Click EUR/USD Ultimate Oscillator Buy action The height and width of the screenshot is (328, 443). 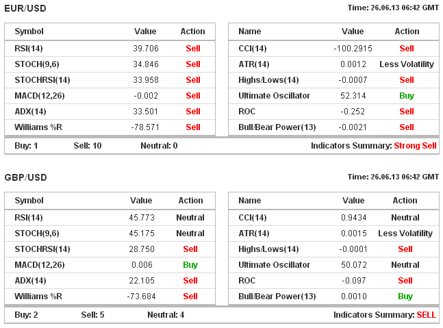pyautogui.click(x=407, y=96)
